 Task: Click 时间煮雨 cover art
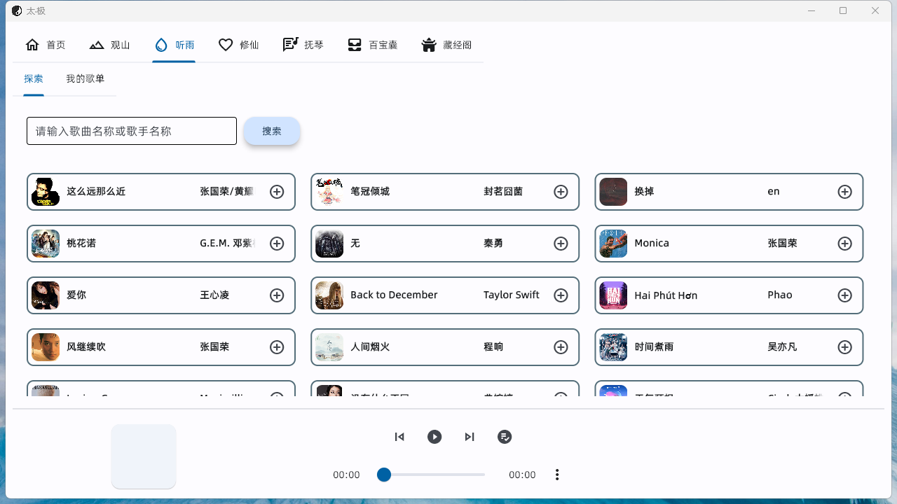coord(613,347)
